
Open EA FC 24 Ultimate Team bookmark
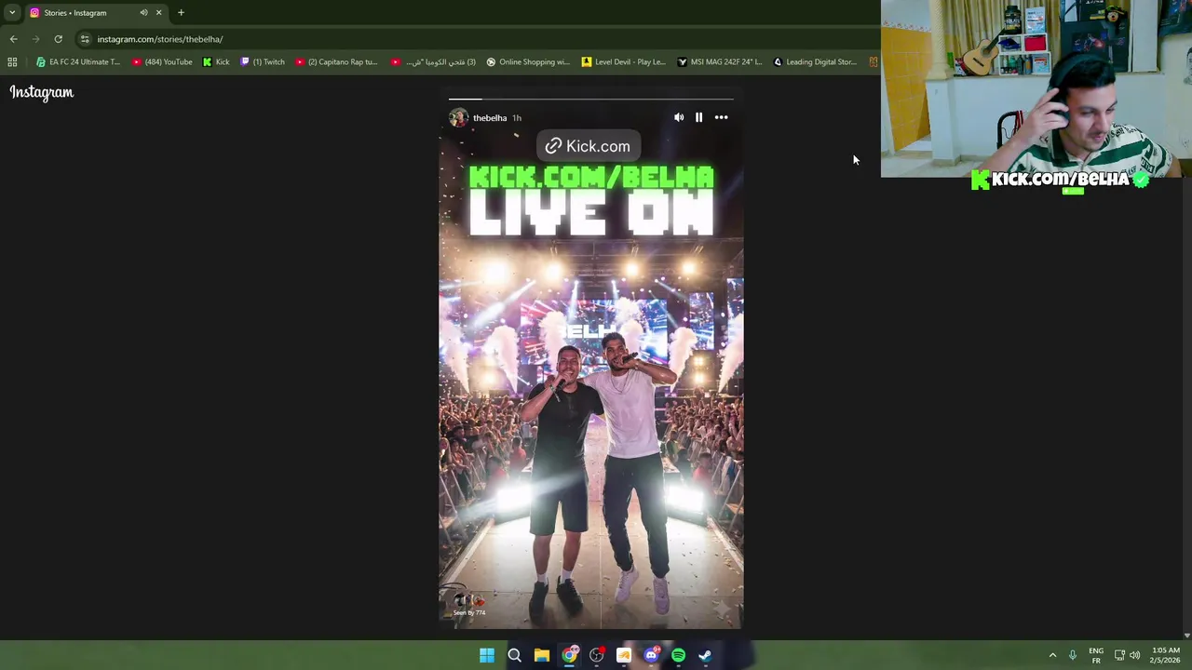point(78,62)
